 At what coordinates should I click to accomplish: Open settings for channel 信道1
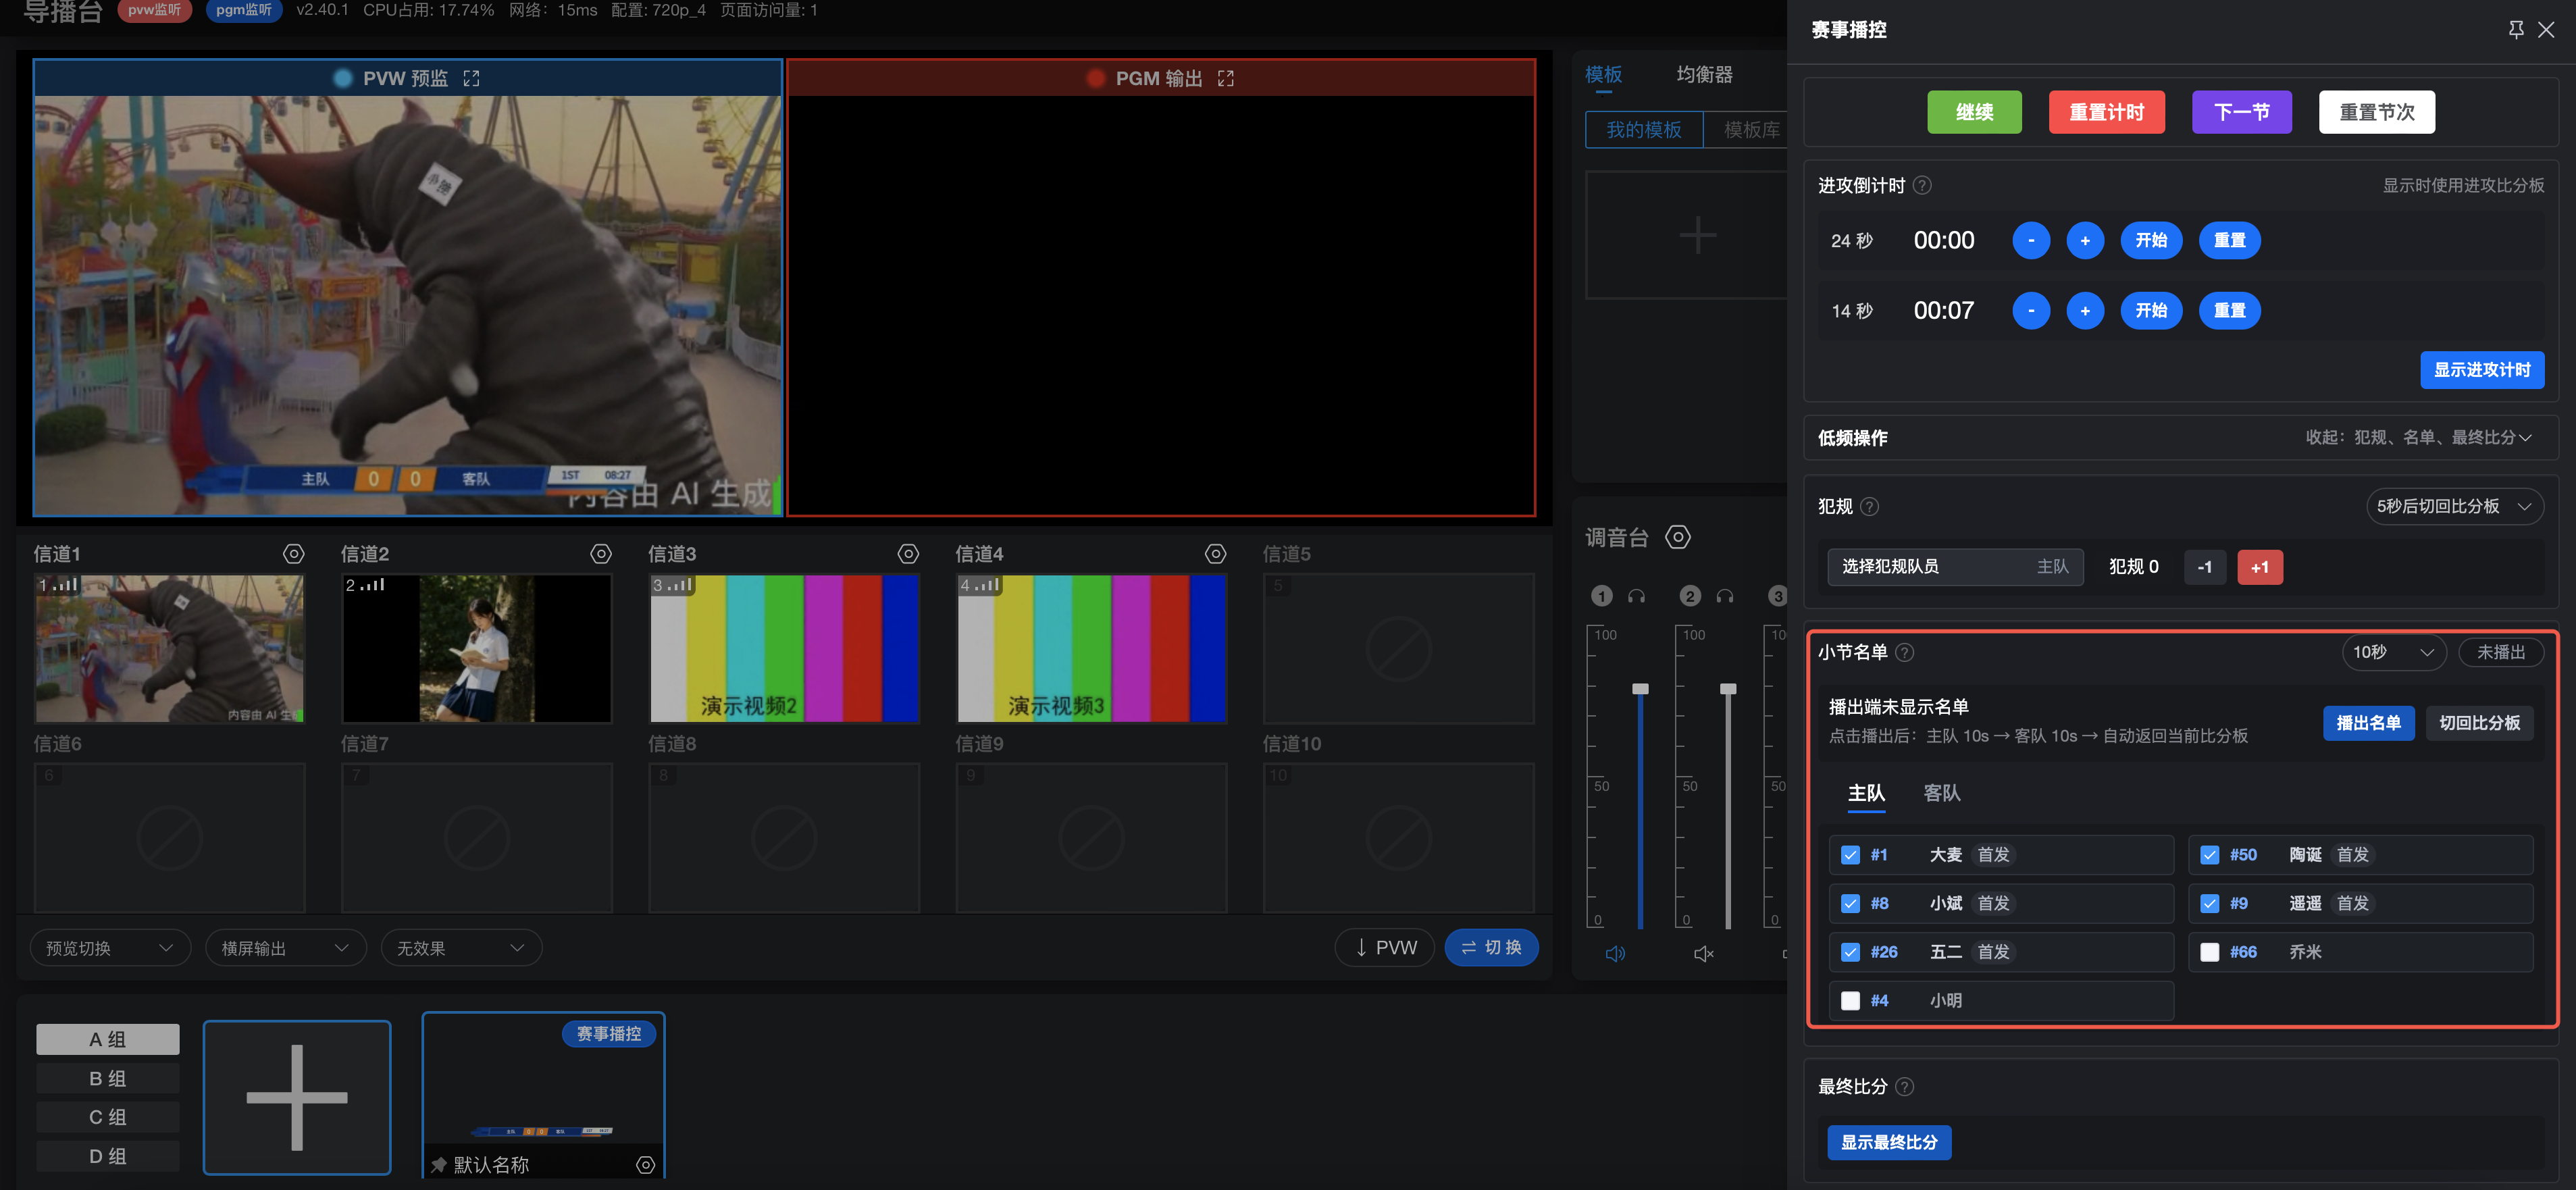tap(293, 554)
